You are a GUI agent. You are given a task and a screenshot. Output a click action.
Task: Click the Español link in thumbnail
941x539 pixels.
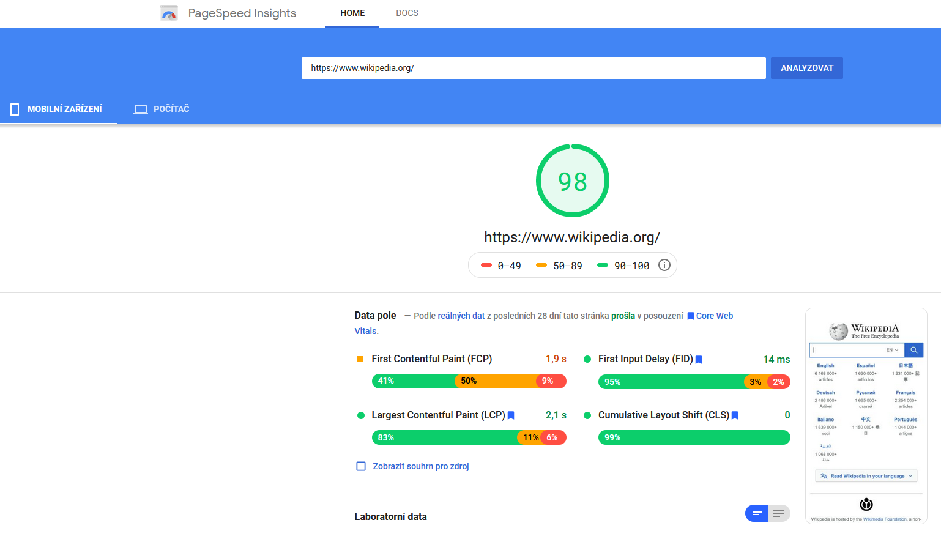(x=866, y=366)
